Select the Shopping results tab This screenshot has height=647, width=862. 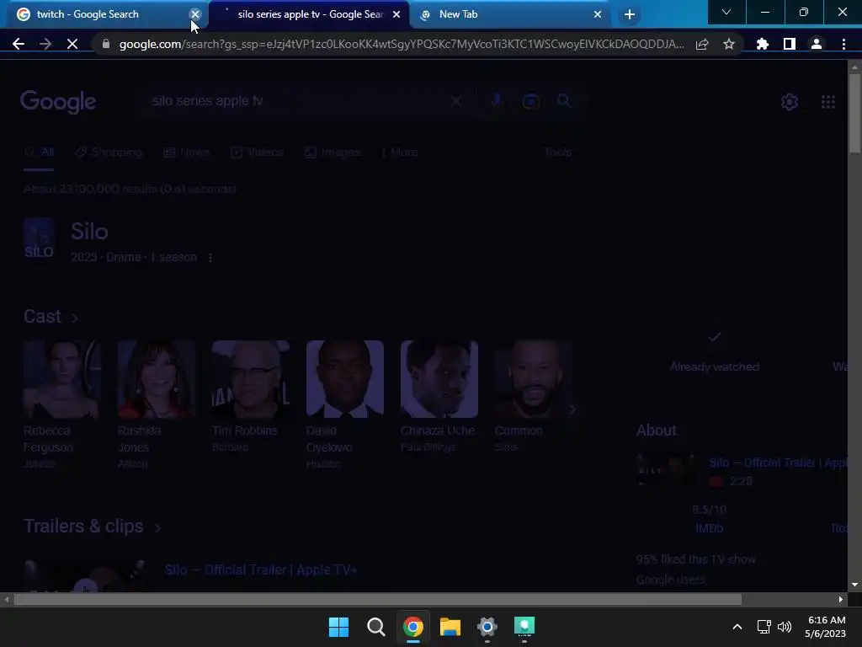109,152
